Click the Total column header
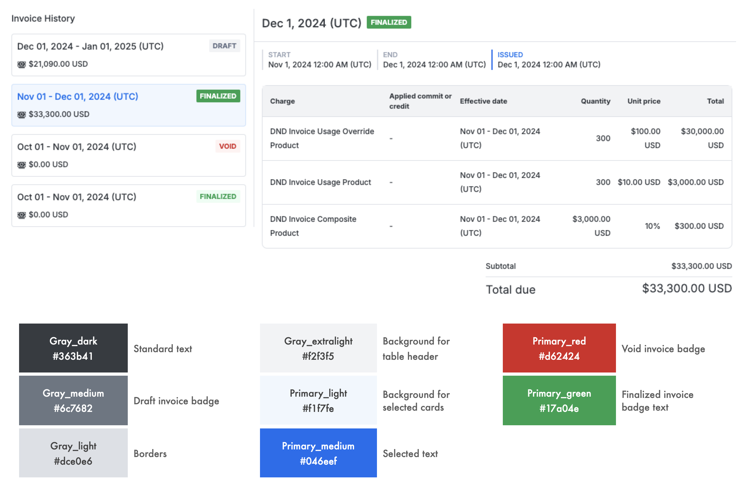Screen dimensions: 752x492 [x=715, y=101]
